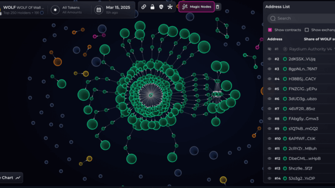Hide address #2 using its eye icon
This screenshot has height=188, width=335.
269,59
